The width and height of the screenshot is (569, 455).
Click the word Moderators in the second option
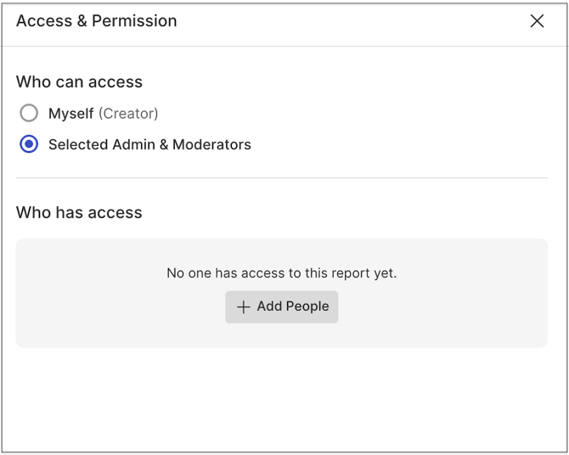211,144
